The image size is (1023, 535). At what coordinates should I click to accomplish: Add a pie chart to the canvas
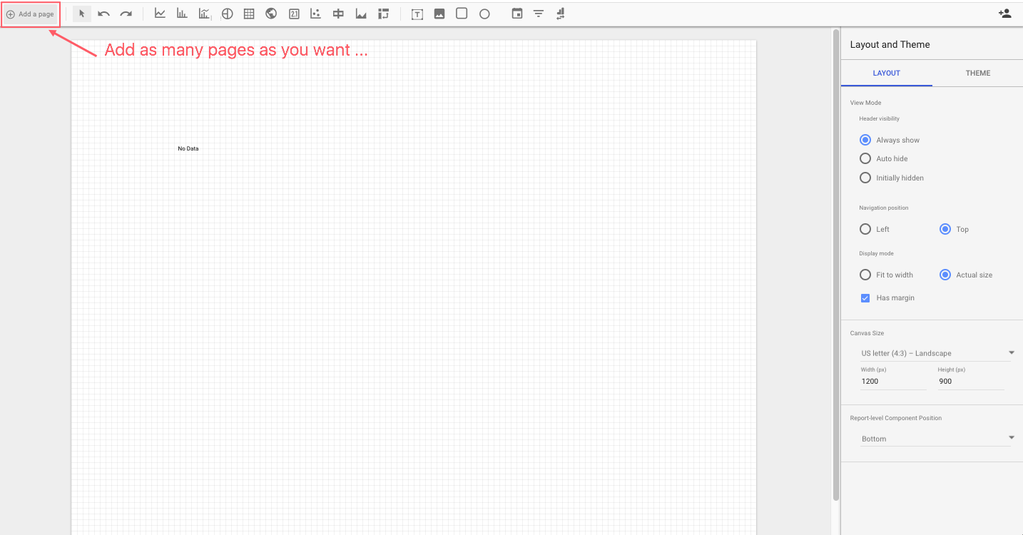227,13
